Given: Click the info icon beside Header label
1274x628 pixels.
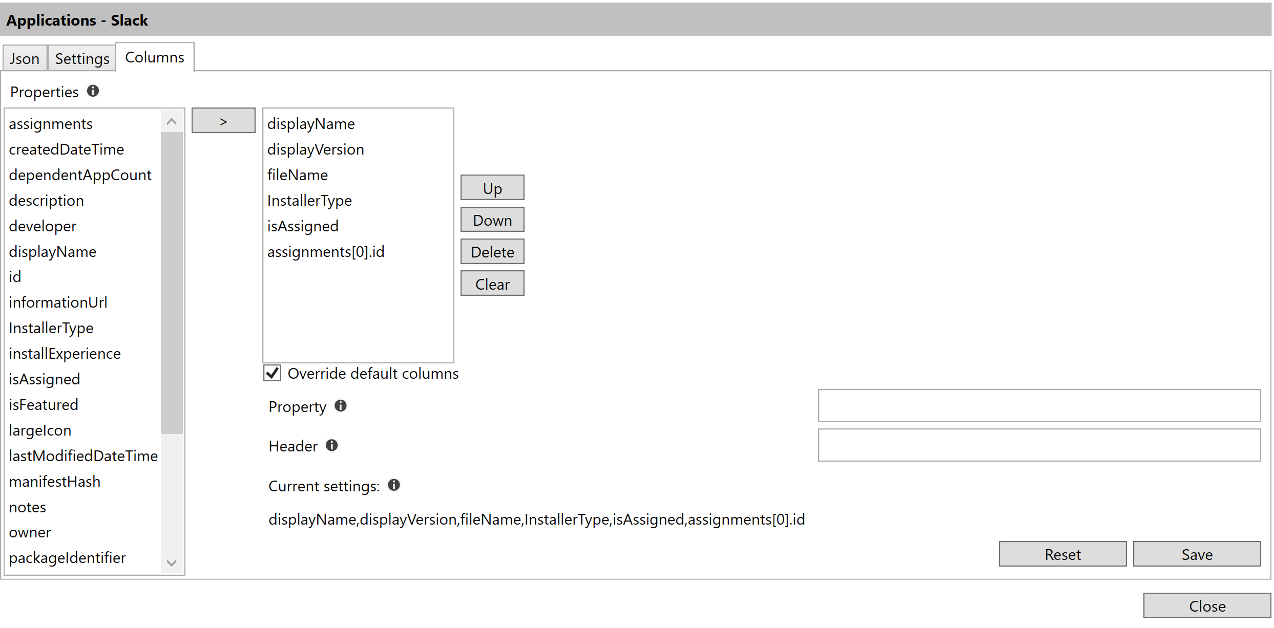Looking at the screenshot, I should tap(332, 445).
